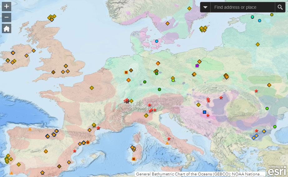Select the green diamond marker in western Hungary
The image size is (288, 177).
tap(198, 105)
